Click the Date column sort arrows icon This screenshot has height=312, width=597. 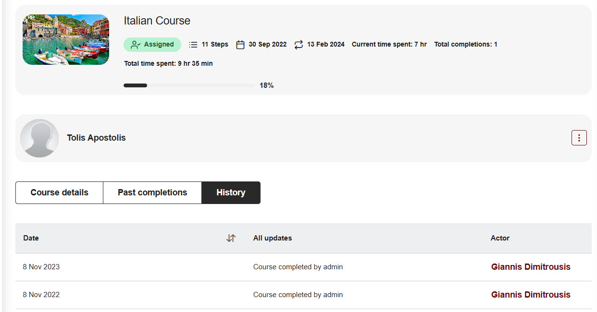(231, 238)
